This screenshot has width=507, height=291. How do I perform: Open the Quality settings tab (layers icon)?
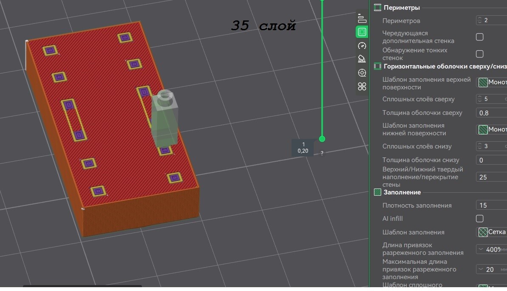click(x=362, y=19)
